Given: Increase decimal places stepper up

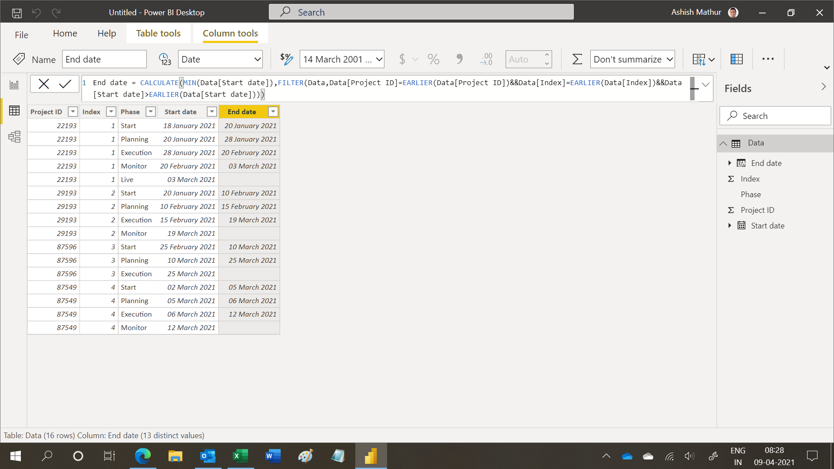Looking at the screenshot, I should tap(547, 55).
